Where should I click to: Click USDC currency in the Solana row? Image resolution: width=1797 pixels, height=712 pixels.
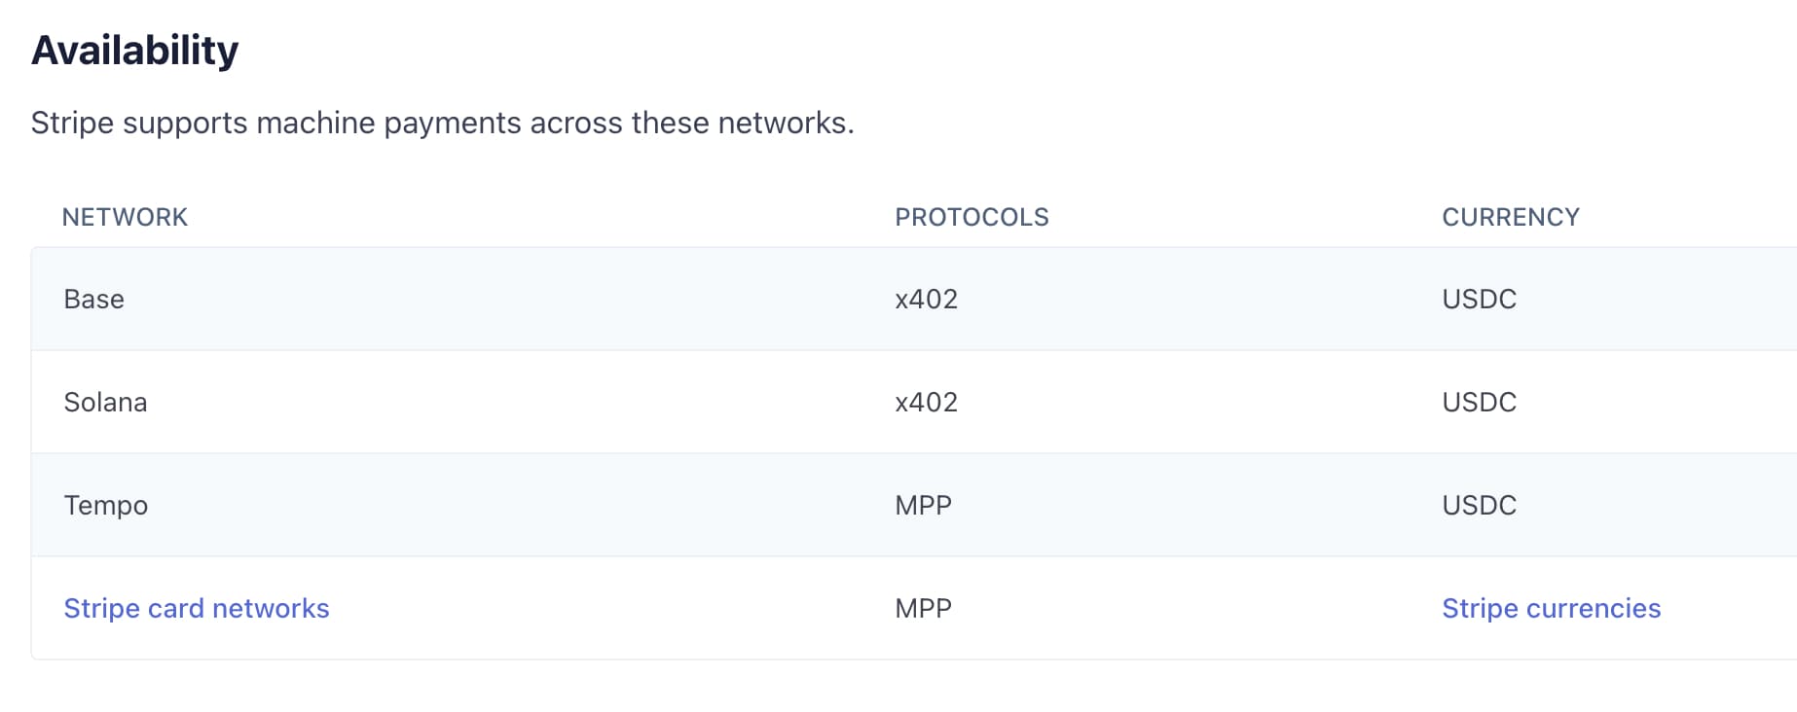tap(1479, 402)
